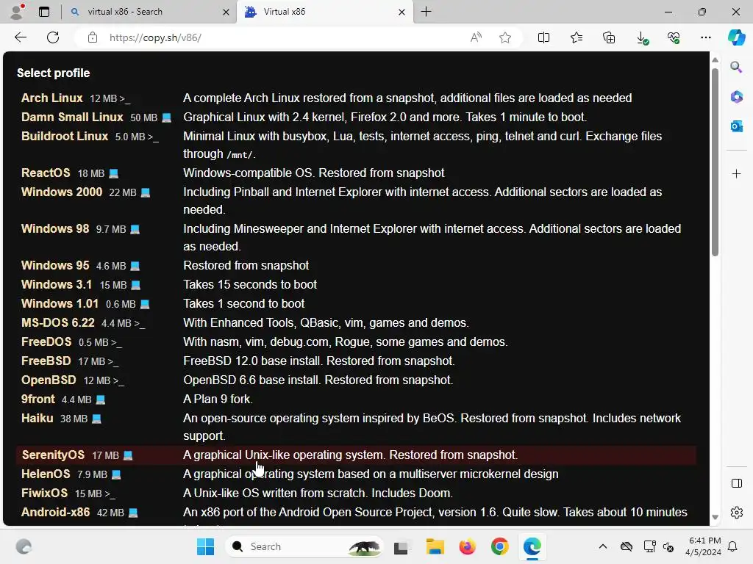753x564 pixels.
Task: Open the Collections panel
Action: coord(609,37)
